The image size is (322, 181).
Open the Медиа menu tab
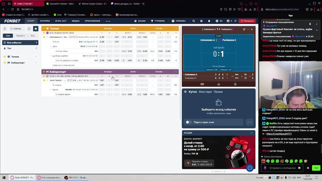[x=75, y=21]
